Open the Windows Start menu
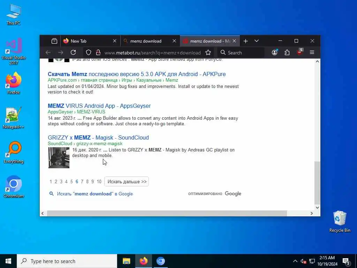Viewport: 357px width, 268px height. [x=8, y=261]
